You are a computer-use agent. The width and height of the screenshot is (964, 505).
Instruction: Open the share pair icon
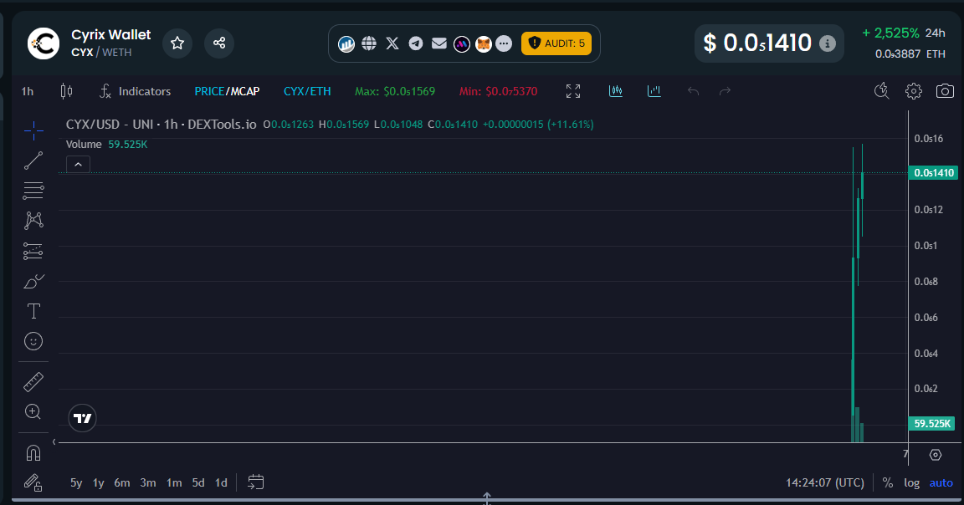[x=219, y=43]
